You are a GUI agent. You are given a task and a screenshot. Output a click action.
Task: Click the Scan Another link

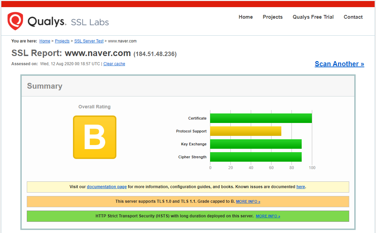(x=339, y=64)
